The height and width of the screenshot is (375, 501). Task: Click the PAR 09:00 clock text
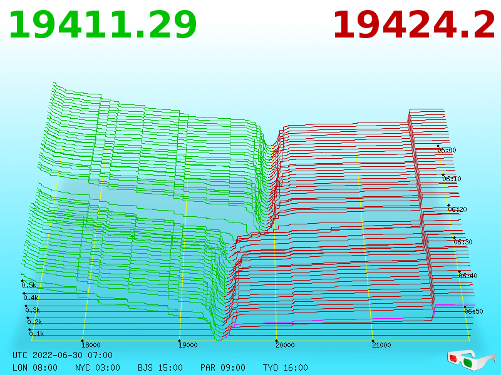pos(223,367)
